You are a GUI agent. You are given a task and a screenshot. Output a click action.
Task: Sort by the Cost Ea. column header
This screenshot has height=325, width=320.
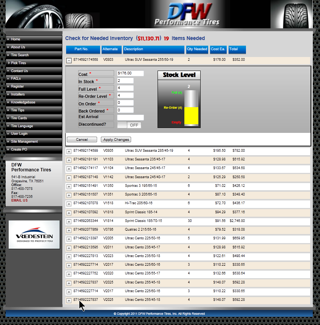click(x=218, y=49)
